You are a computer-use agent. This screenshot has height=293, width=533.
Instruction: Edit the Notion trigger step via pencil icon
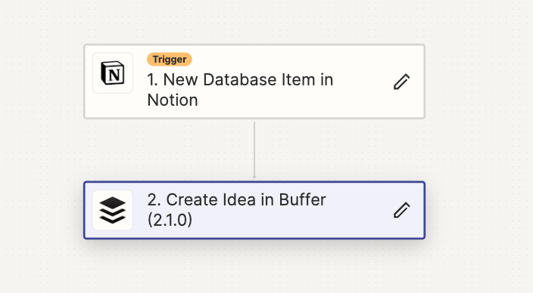401,82
